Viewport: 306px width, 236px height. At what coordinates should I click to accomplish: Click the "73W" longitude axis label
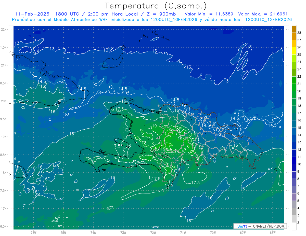coord(123,232)
